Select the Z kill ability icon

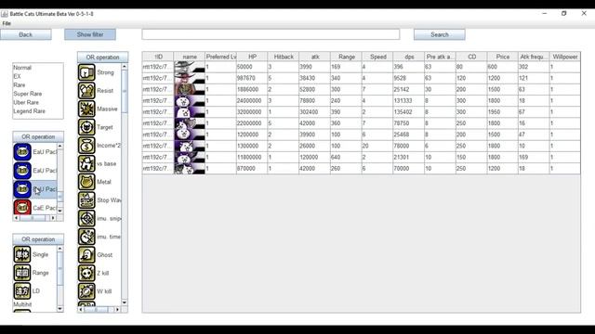pos(86,273)
